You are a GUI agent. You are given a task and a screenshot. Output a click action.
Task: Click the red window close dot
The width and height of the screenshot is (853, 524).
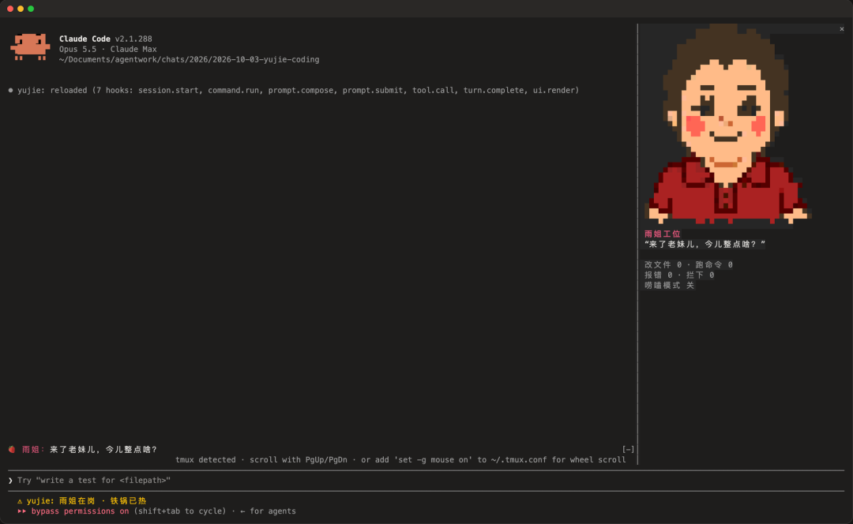(9, 9)
